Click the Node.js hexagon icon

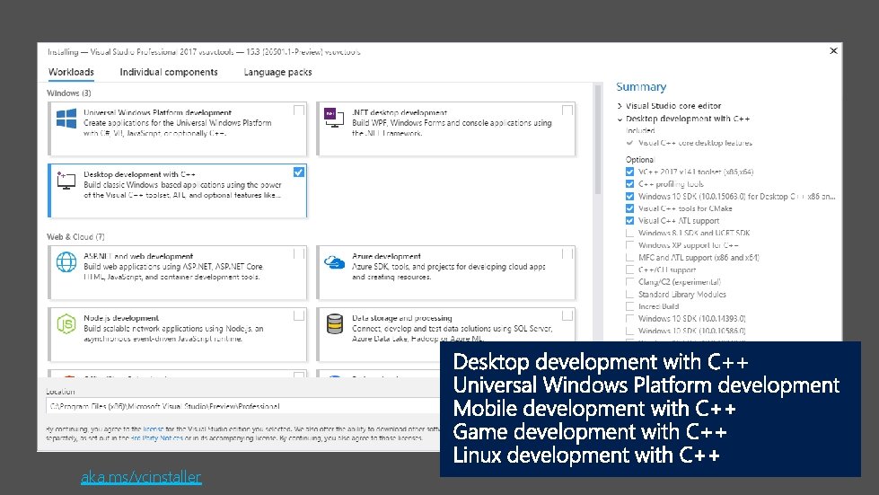(x=66, y=324)
